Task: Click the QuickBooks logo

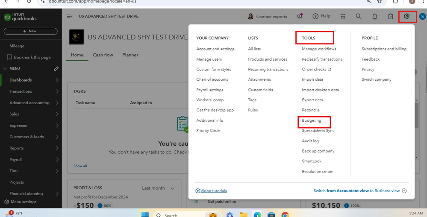Action: click(20, 17)
